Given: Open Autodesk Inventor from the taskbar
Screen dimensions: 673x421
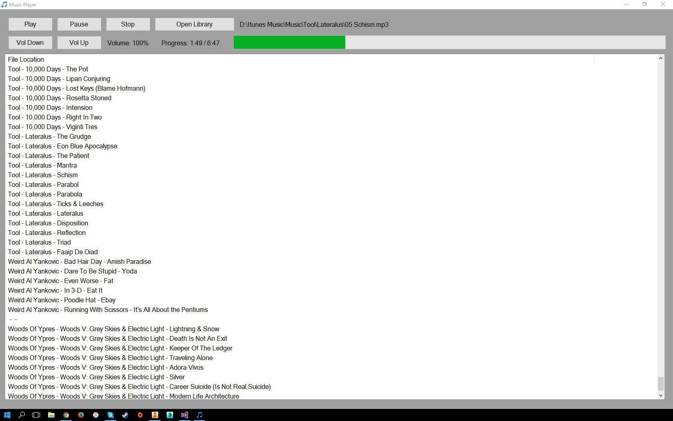Looking at the screenshot, I should pos(155,415).
